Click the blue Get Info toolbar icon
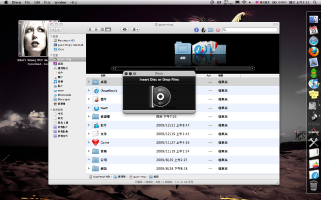This screenshot has height=200, width=321. 196,30
